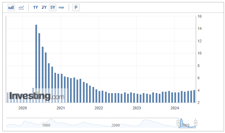
Task: Click the right range slider handle
Action: click(x=195, y=123)
